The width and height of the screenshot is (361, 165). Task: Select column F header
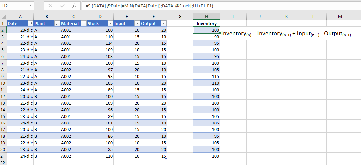tap(153, 17)
